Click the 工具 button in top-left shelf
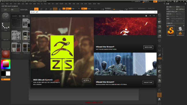Image resolution: width=187 pixels, height=105 pixels. point(5,10)
